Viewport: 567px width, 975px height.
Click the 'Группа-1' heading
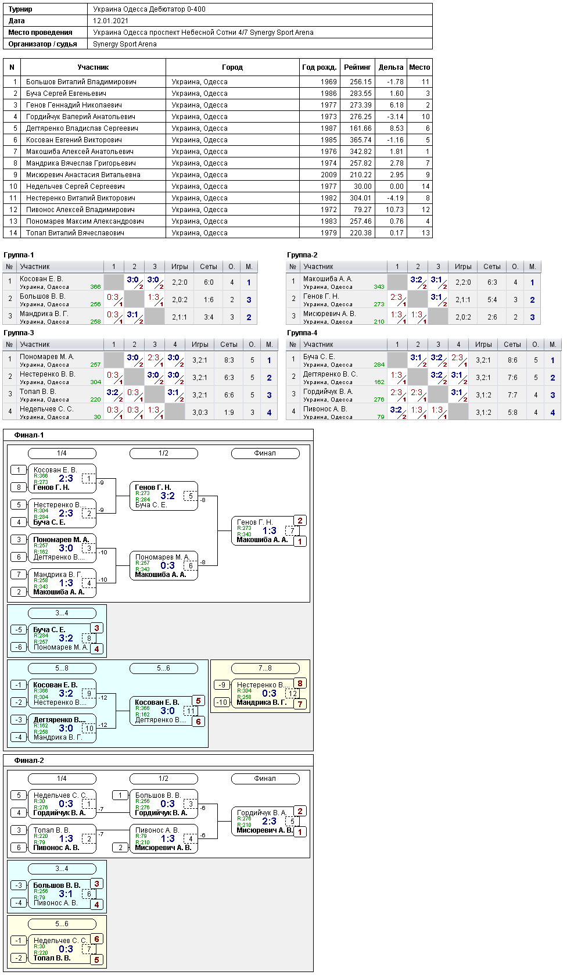(19, 255)
